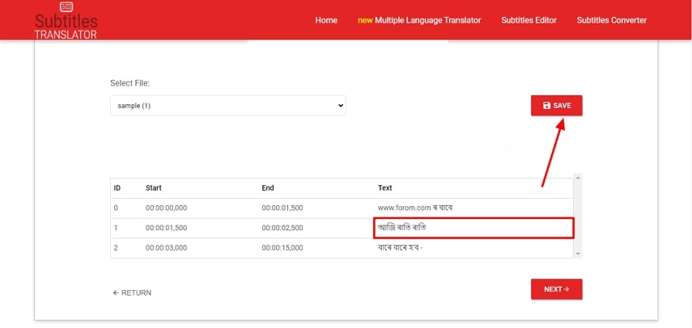Open the Select File dropdown
Image resolution: width=692 pixels, height=328 pixels.
227,106
